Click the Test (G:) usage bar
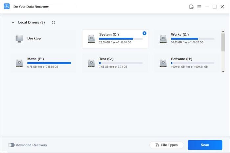 click(x=121, y=63)
